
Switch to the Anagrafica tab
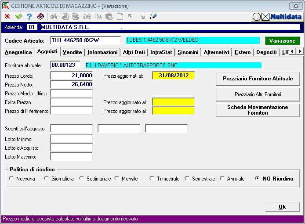point(18,52)
